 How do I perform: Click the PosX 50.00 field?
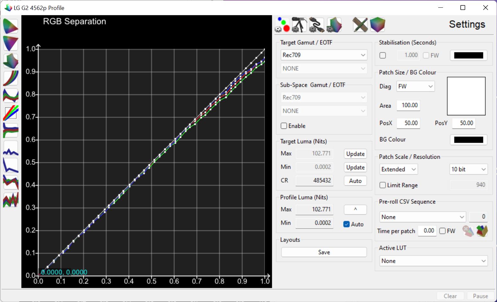[408, 123]
